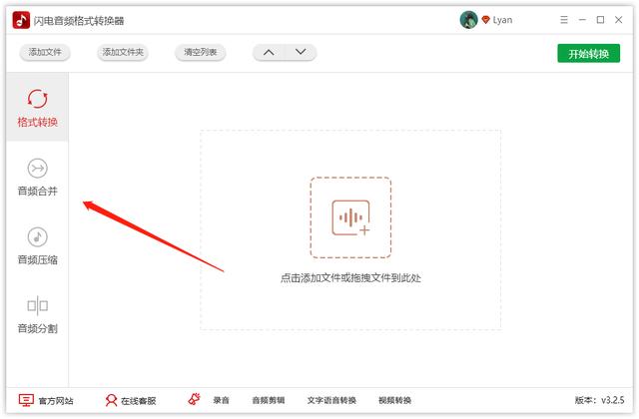Open the 文字语音转换 tool link
The width and height of the screenshot is (639, 419).
pyautogui.click(x=331, y=401)
